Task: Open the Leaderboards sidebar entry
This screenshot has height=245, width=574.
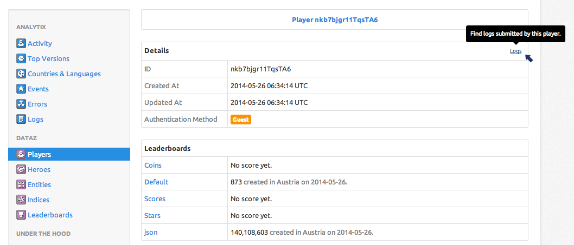Action: [50, 215]
